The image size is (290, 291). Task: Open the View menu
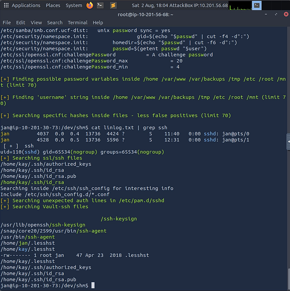(x=36, y=23)
